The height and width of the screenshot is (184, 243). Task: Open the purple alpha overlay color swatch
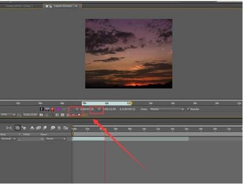point(58,109)
